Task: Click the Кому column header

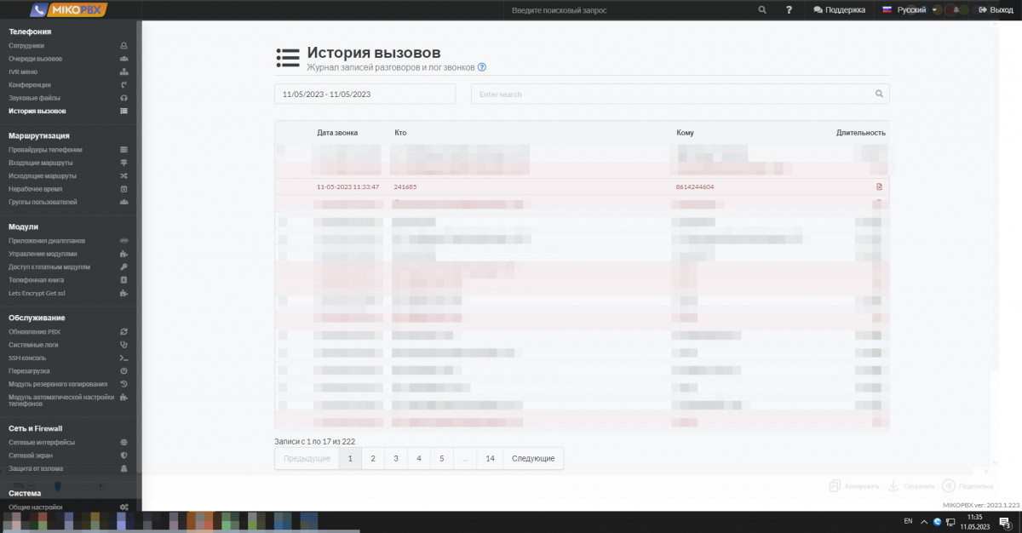Action: (x=685, y=133)
